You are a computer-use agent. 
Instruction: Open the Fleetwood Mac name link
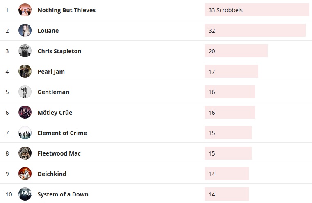59,153
